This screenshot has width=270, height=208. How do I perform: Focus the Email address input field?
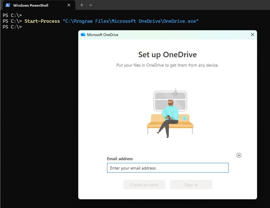tap(168, 168)
